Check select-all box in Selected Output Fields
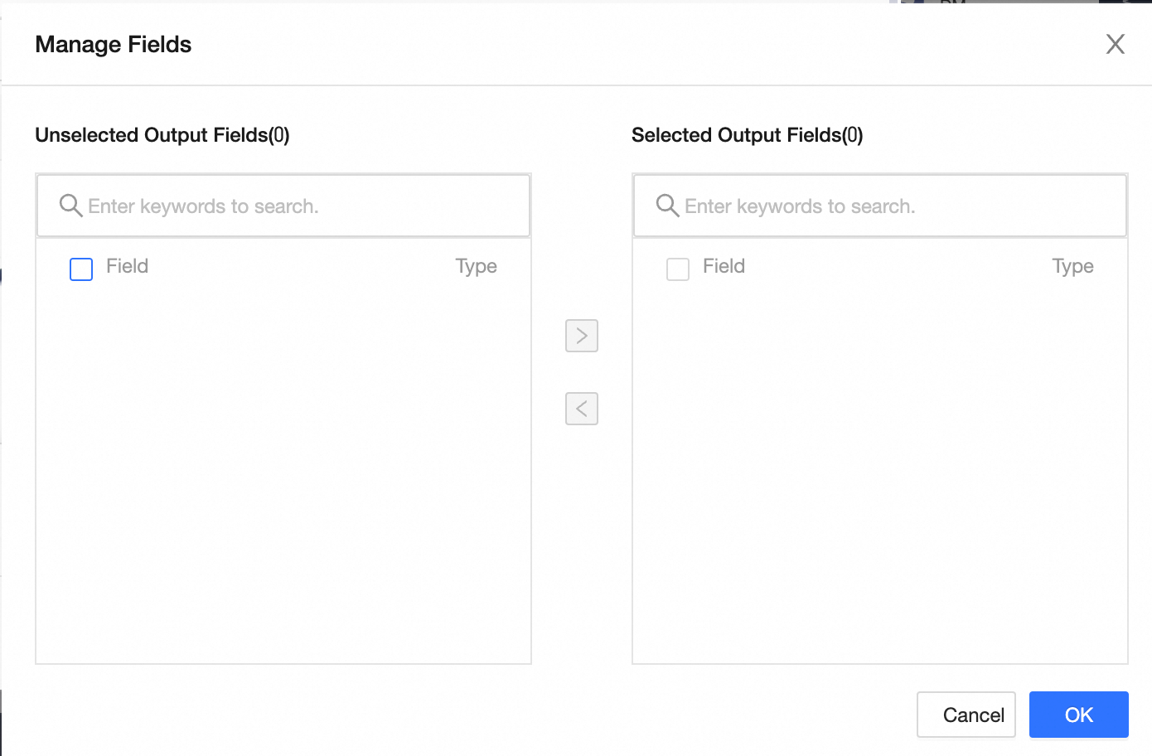Image resolution: width=1152 pixels, height=756 pixels. click(x=678, y=269)
